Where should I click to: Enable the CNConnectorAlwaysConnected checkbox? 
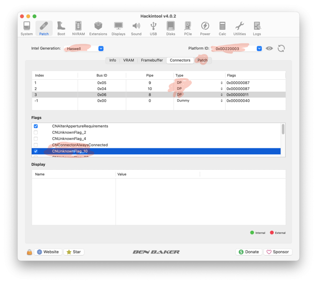[36, 145]
